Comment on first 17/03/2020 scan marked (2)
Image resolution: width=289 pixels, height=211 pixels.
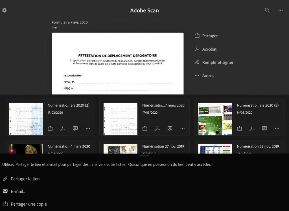(75, 128)
